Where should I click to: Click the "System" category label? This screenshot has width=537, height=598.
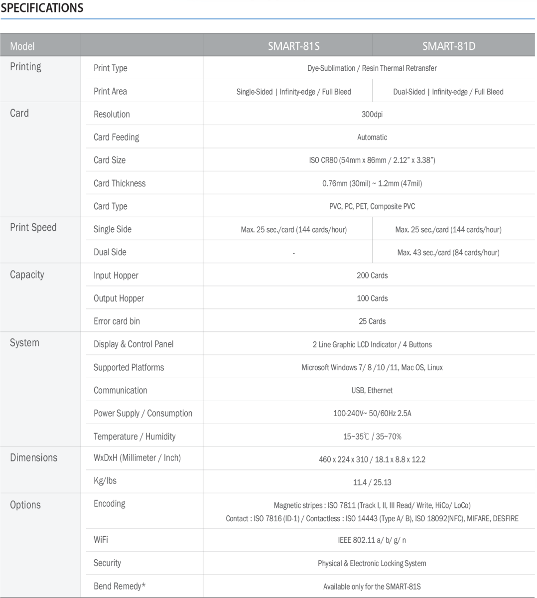[x=24, y=343]
